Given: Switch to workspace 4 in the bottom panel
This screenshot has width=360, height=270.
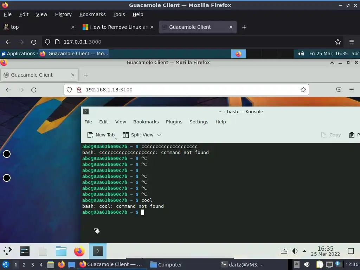Looking at the screenshot, I should pos(41,265).
